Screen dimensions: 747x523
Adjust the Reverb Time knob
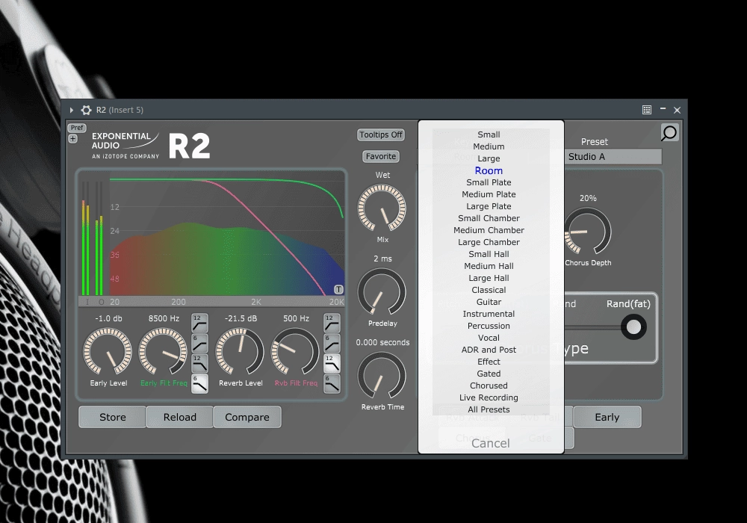click(382, 375)
